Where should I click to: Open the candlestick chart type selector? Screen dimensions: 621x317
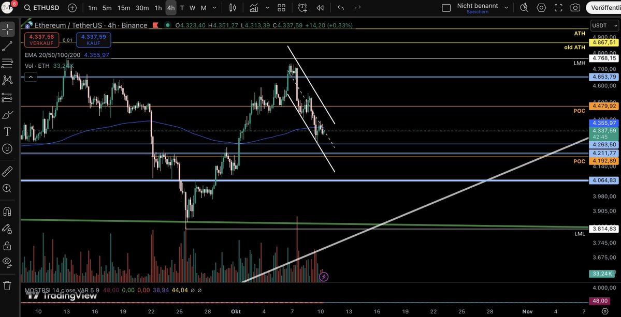pyautogui.click(x=233, y=8)
